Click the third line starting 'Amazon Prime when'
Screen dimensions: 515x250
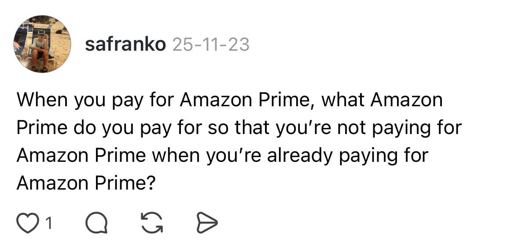[x=222, y=156]
